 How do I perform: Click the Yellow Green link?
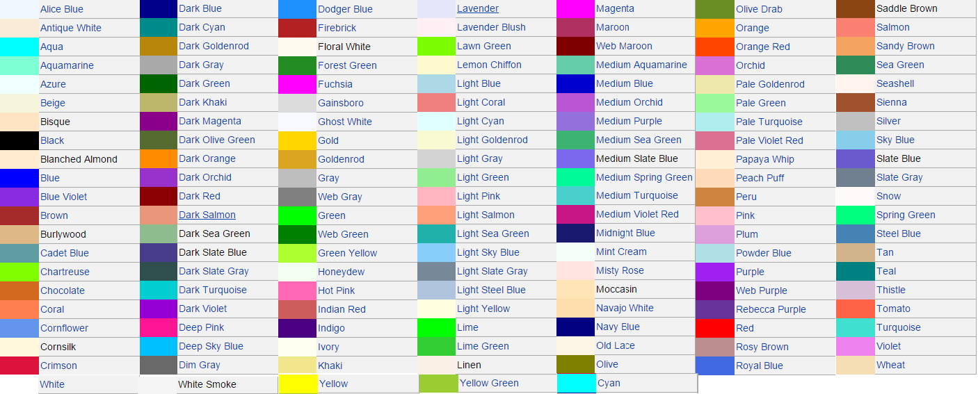click(x=489, y=383)
